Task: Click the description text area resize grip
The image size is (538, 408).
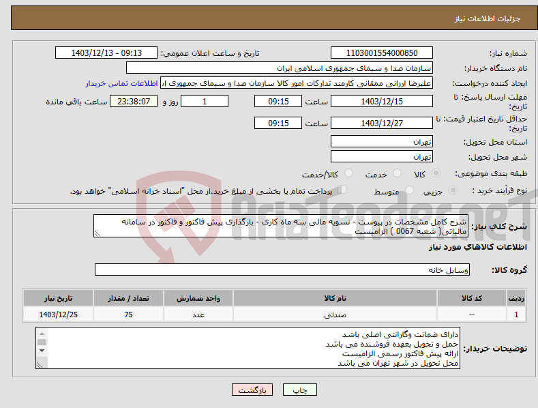Action: 98,234
